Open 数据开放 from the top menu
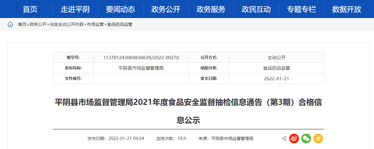Image resolution: width=374 pixels, height=149 pixels. [347, 9]
